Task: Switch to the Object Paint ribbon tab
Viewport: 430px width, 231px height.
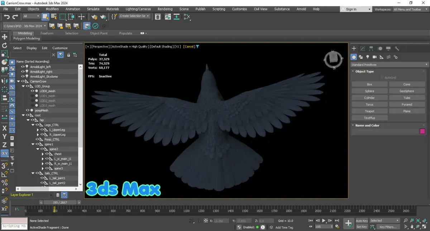Action: tap(99, 33)
